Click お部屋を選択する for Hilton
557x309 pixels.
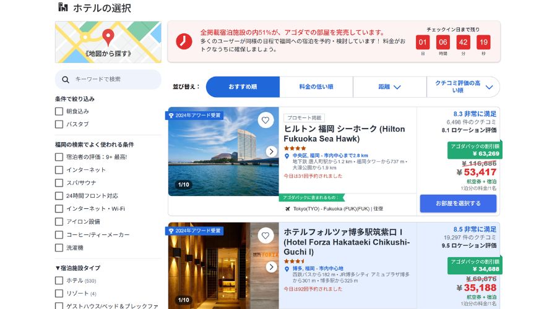[x=458, y=203]
